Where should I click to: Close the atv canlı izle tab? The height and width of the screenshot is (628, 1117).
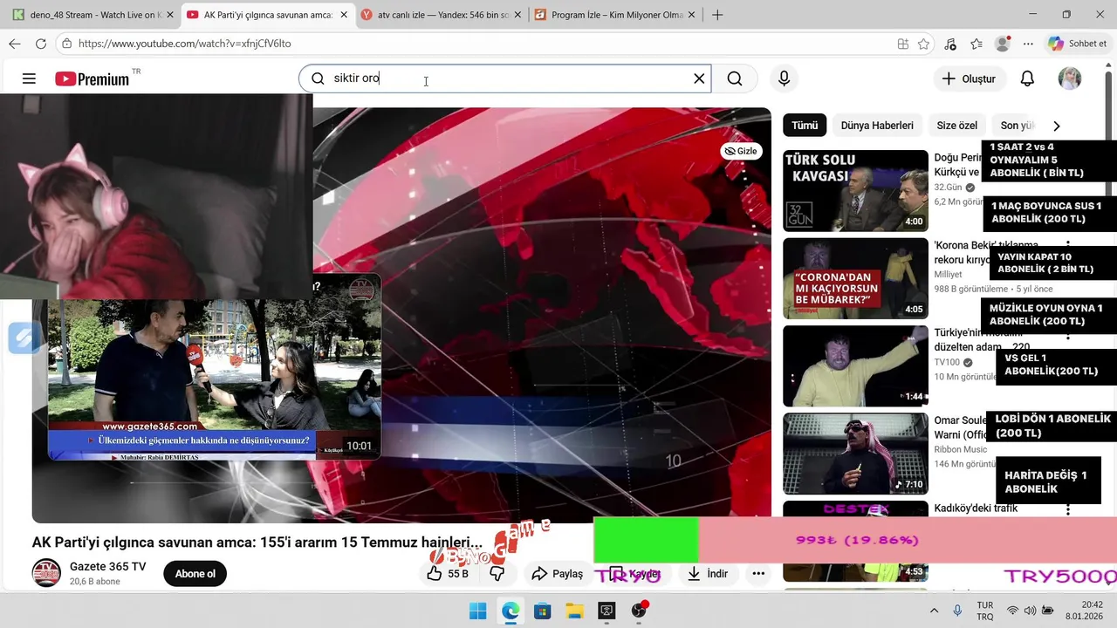tap(517, 15)
